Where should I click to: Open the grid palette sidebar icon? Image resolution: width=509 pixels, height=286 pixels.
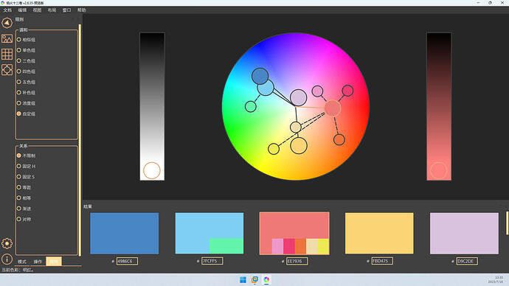pos(7,54)
